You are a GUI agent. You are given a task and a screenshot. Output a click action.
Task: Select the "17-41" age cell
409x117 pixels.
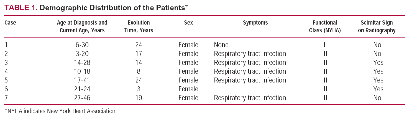pos(82,80)
